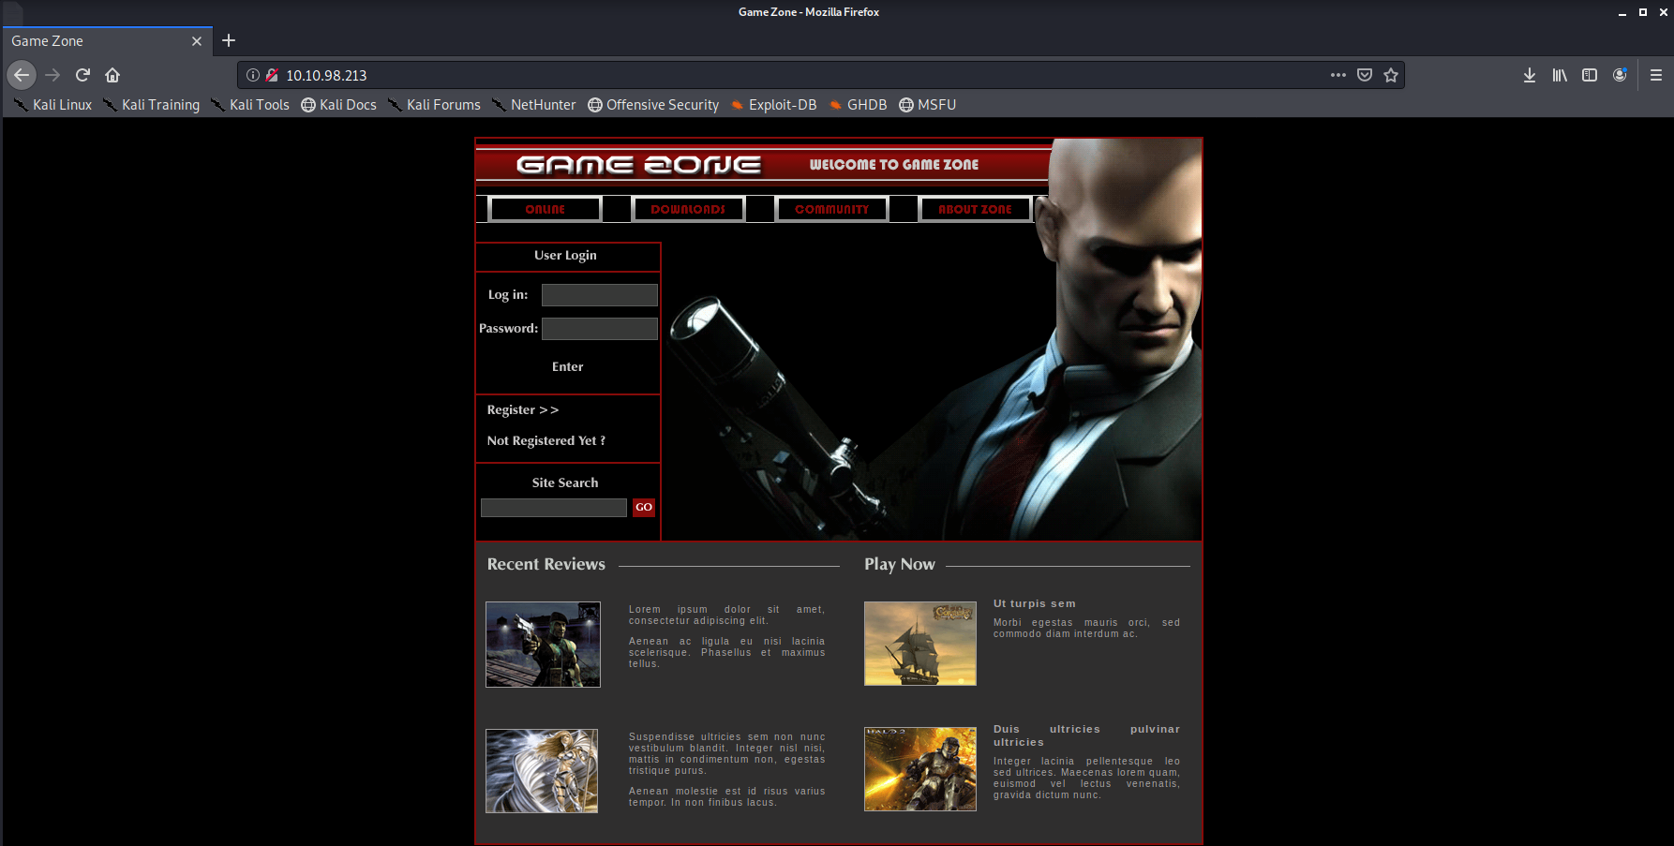1674x846 pixels.
Task: Bookmark this page with the star
Action: coord(1391,75)
